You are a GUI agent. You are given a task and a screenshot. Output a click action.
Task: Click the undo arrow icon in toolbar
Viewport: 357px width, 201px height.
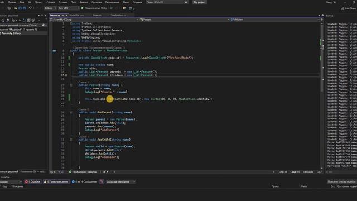coord(30,8)
